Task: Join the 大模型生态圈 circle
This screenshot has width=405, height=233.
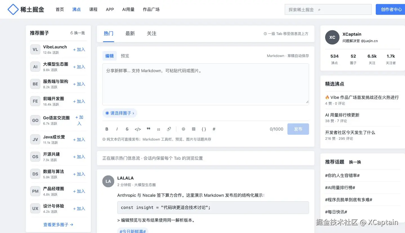Action: 79,67
